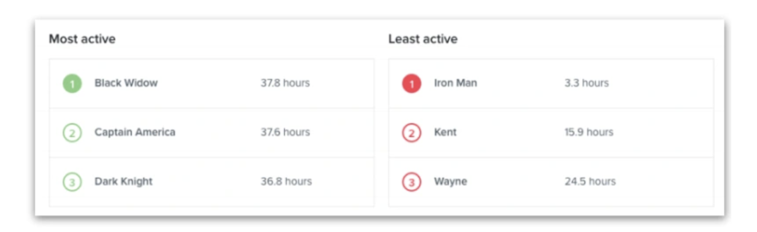This screenshot has height=232, width=757.
Task: Click the green rank 2 circle icon
Action: (x=72, y=133)
